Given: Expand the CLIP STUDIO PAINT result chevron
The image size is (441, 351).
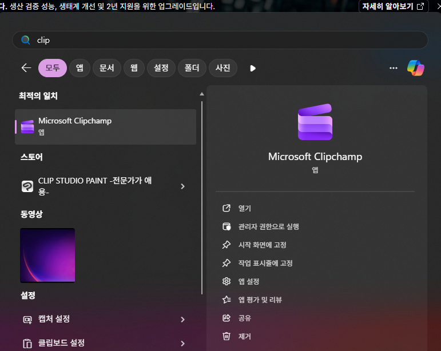Looking at the screenshot, I should point(182,186).
